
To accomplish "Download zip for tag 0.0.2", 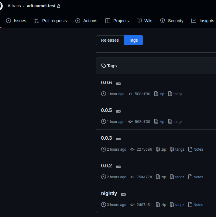I will point(161,177).
